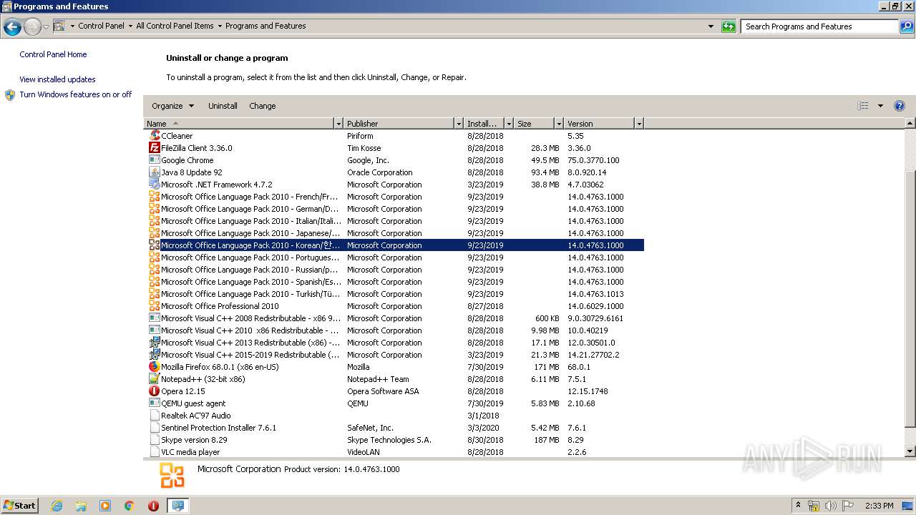Click the QEMU guest agent icon
The height and width of the screenshot is (515, 916).
[155, 403]
